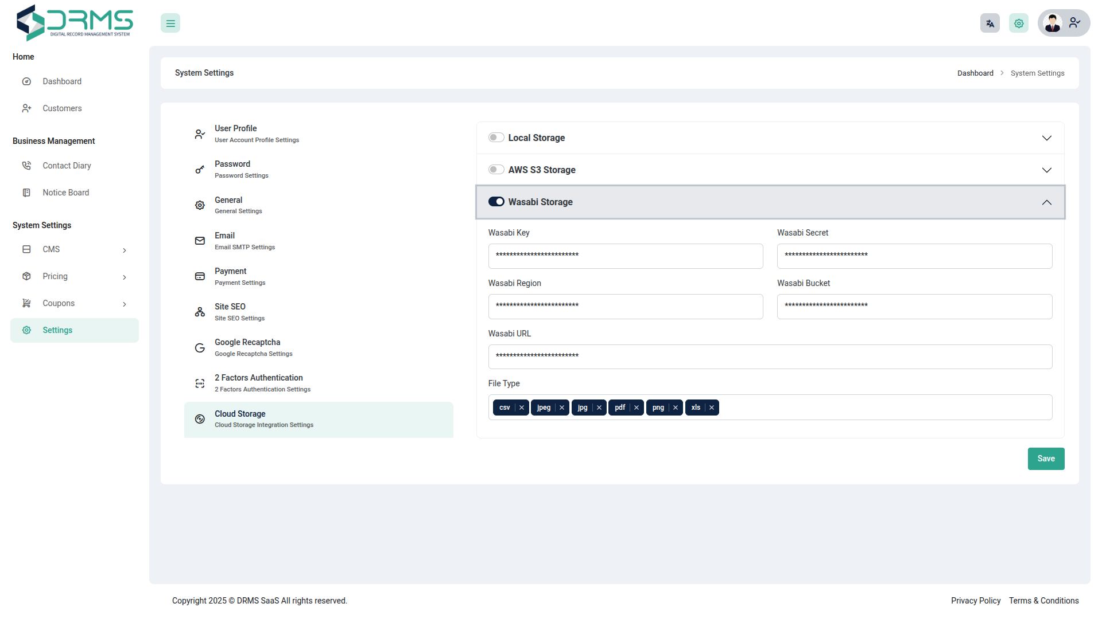This screenshot has width=1102, height=619.
Task: Click the green gear icon in header
Action: click(1019, 23)
